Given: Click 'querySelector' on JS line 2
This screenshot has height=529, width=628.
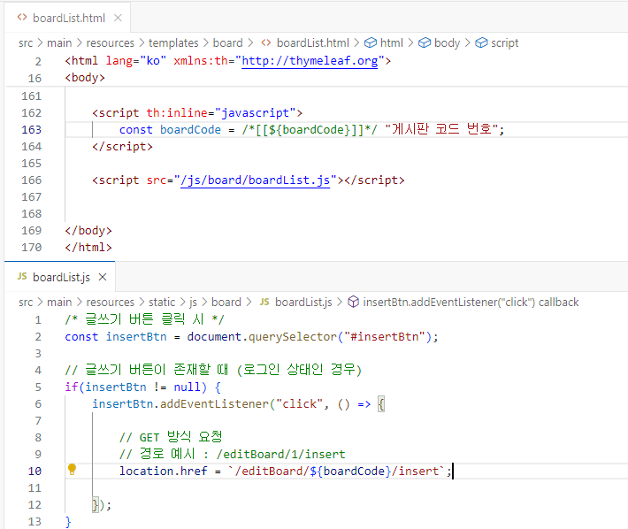Looking at the screenshot, I should 293,337.
